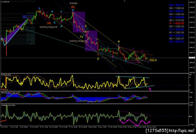Screen dimensions: 196x134
Task: Select the 'triangle' text label at the chart top
Action: point(73,3)
